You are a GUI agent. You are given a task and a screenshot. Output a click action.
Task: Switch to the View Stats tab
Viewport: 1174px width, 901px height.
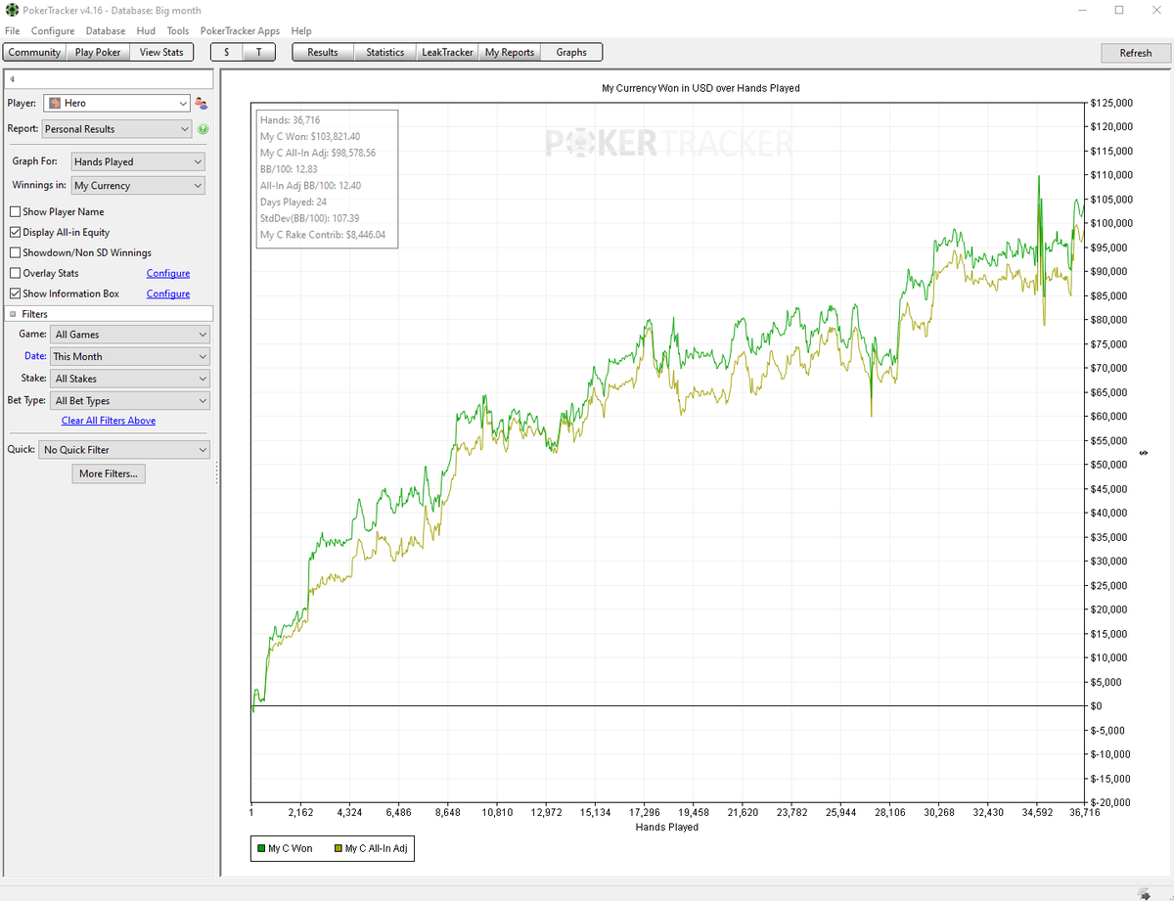coord(161,52)
